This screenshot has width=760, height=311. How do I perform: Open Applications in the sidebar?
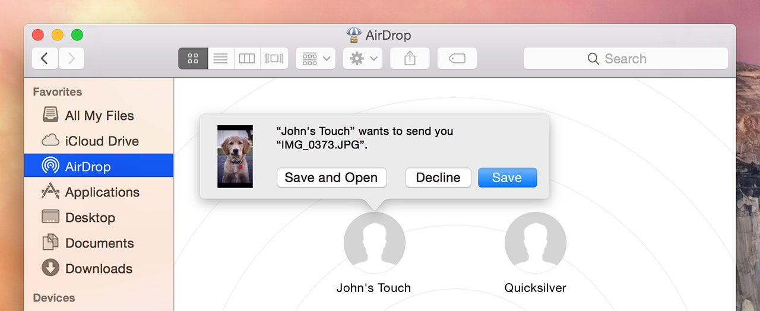point(99,192)
